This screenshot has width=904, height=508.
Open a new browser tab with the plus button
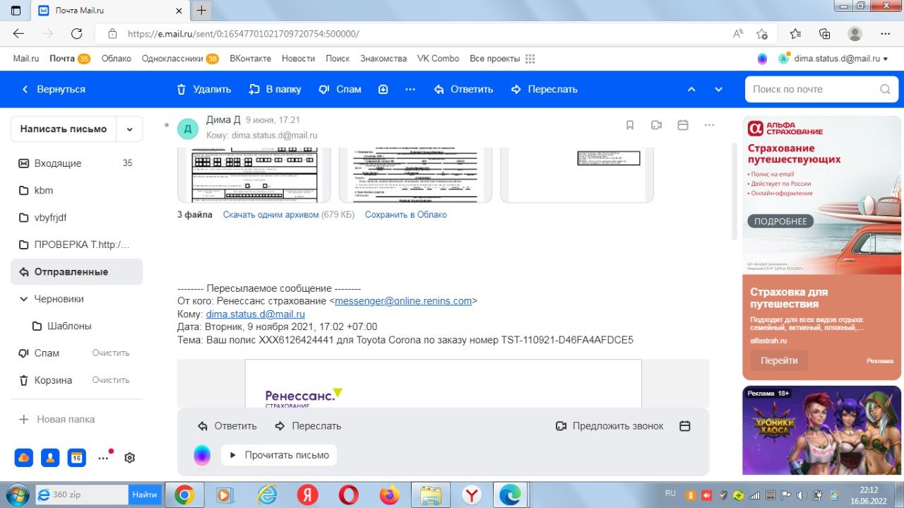(x=202, y=10)
